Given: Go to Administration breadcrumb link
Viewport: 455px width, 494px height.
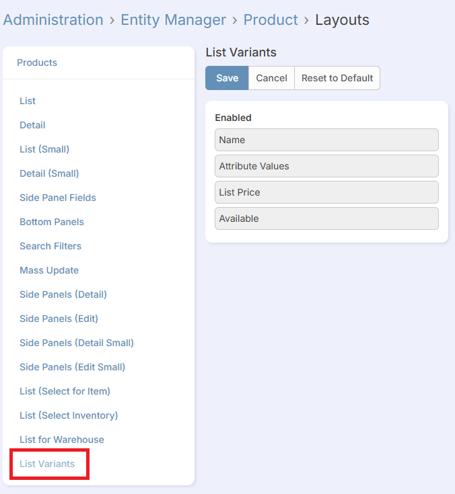Looking at the screenshot, I should (53, 20).
